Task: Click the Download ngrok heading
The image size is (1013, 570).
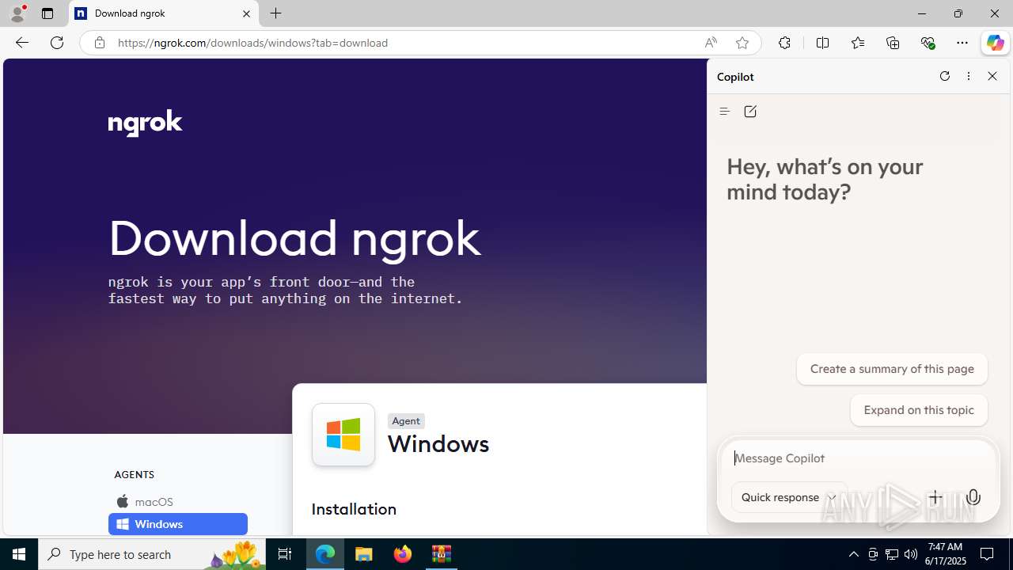Action: pyautogui.click(x=294, y=238)
